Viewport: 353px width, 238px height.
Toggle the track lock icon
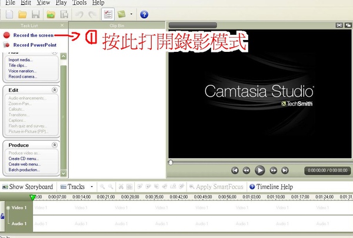[2, 216]
